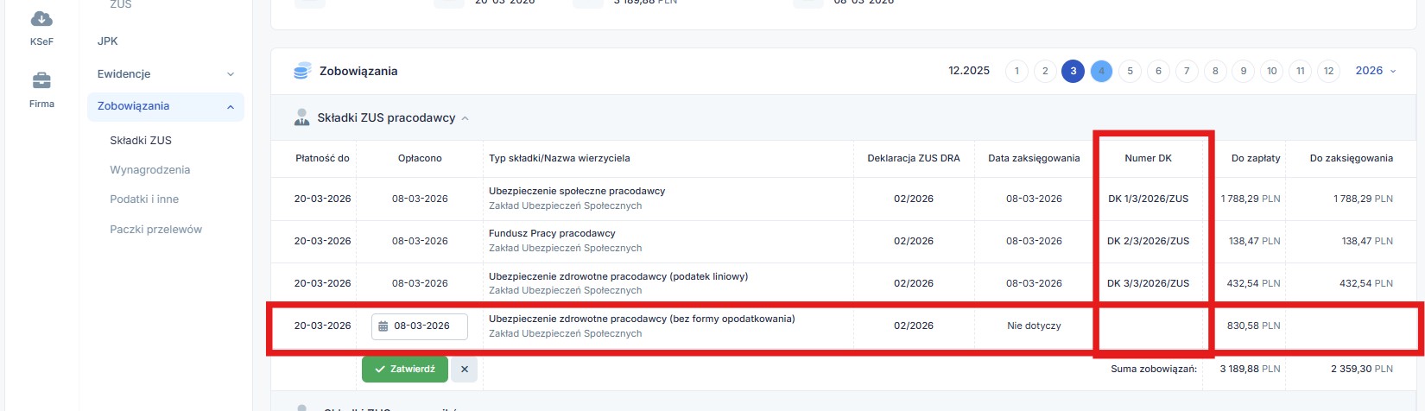Expand the Ewidencje sidebar menu
This screenshot has height=411, width=1425.
pyautogui.click(x=231, y=74)
